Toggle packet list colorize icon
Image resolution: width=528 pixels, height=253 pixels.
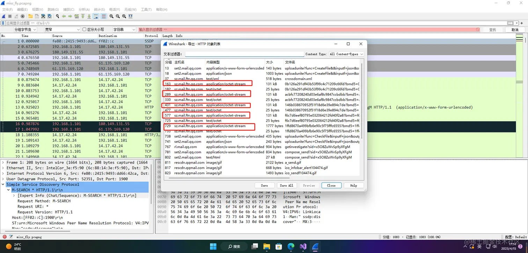click(x=104, y=16)
